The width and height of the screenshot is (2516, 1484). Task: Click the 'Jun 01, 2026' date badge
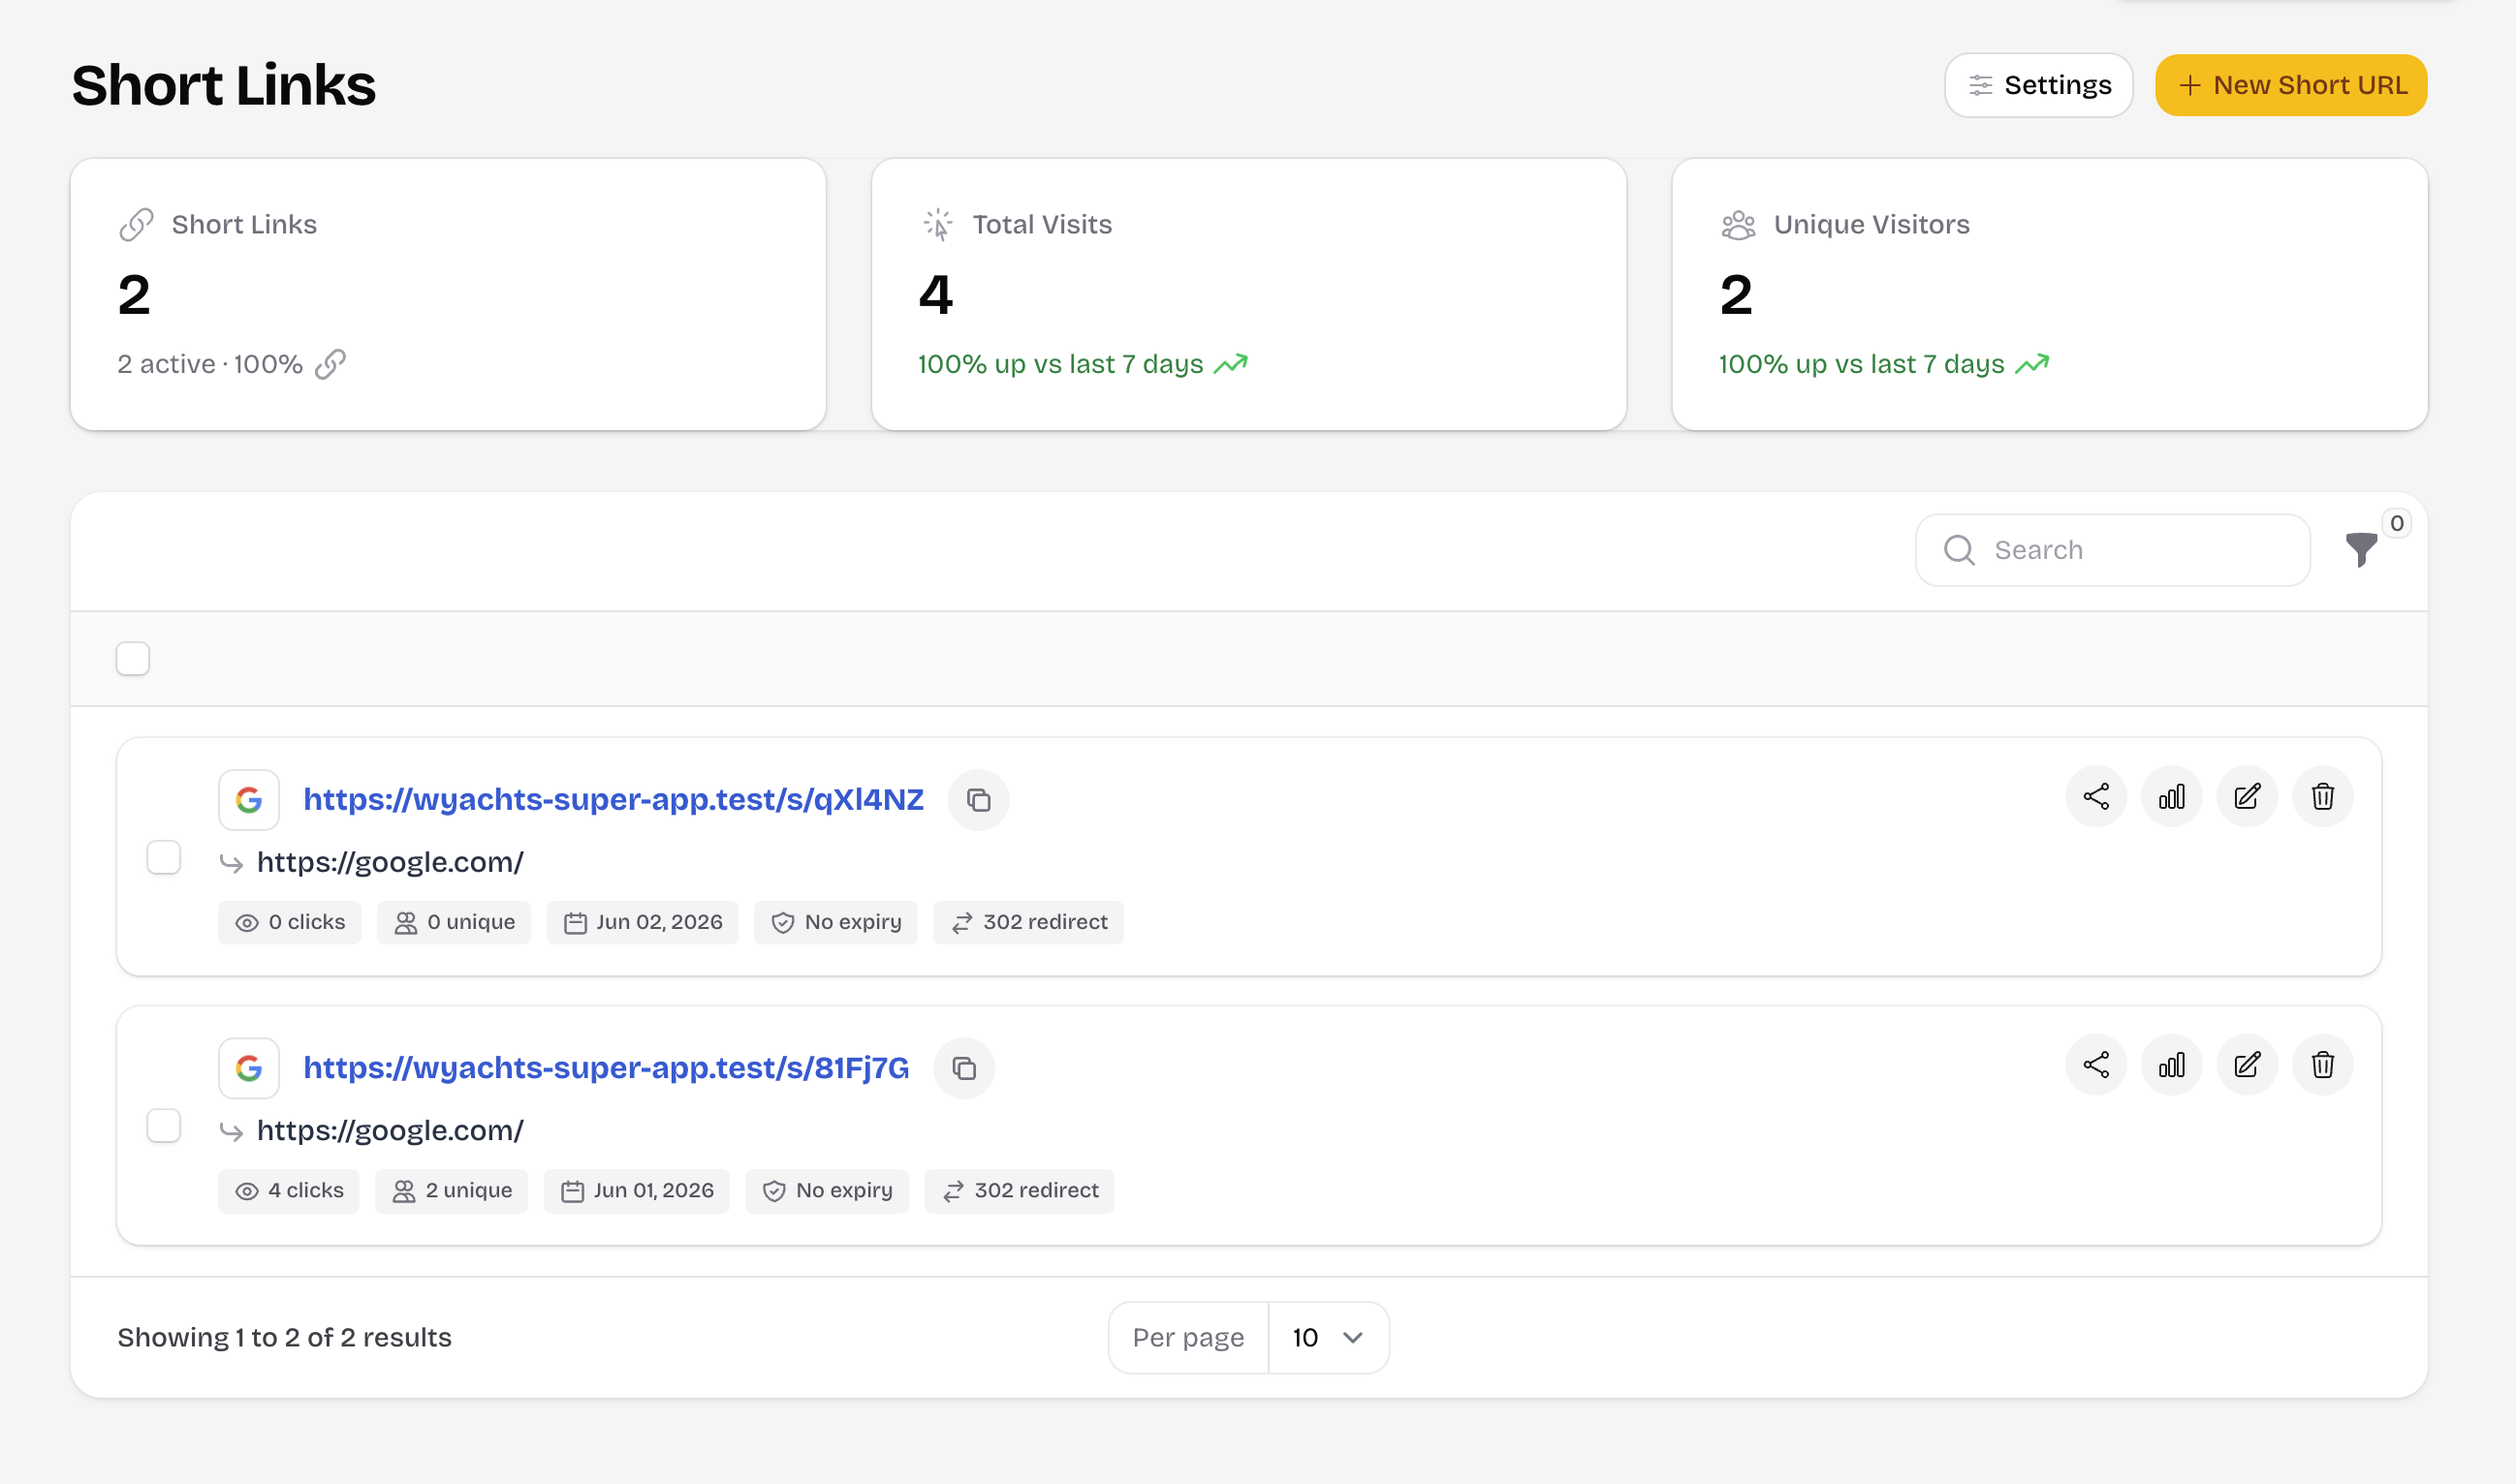click(636, 1191)
